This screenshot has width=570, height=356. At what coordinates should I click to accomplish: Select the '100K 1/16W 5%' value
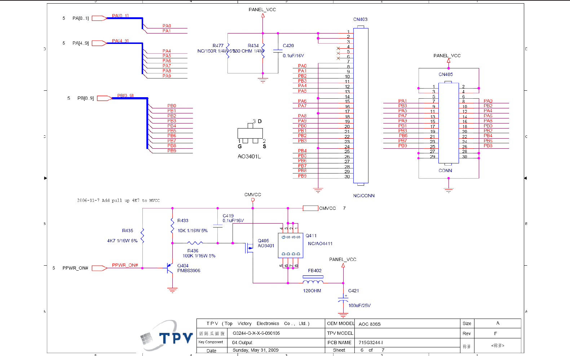pyautogui.click(x=199, y=256)
